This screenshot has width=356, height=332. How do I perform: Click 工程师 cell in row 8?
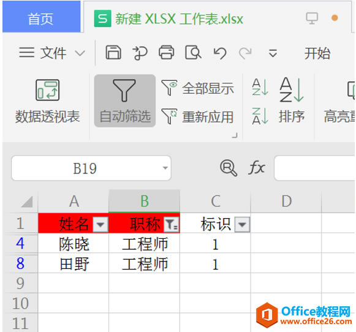coord(145,263)
